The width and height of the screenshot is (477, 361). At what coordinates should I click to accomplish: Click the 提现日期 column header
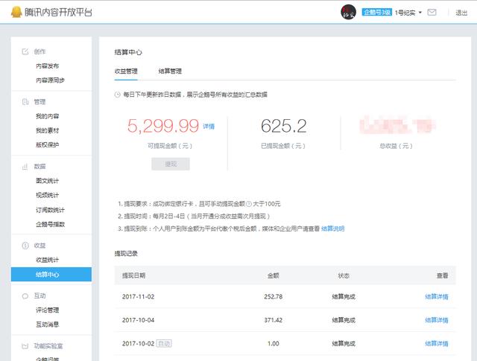click(x=133, y=275)
